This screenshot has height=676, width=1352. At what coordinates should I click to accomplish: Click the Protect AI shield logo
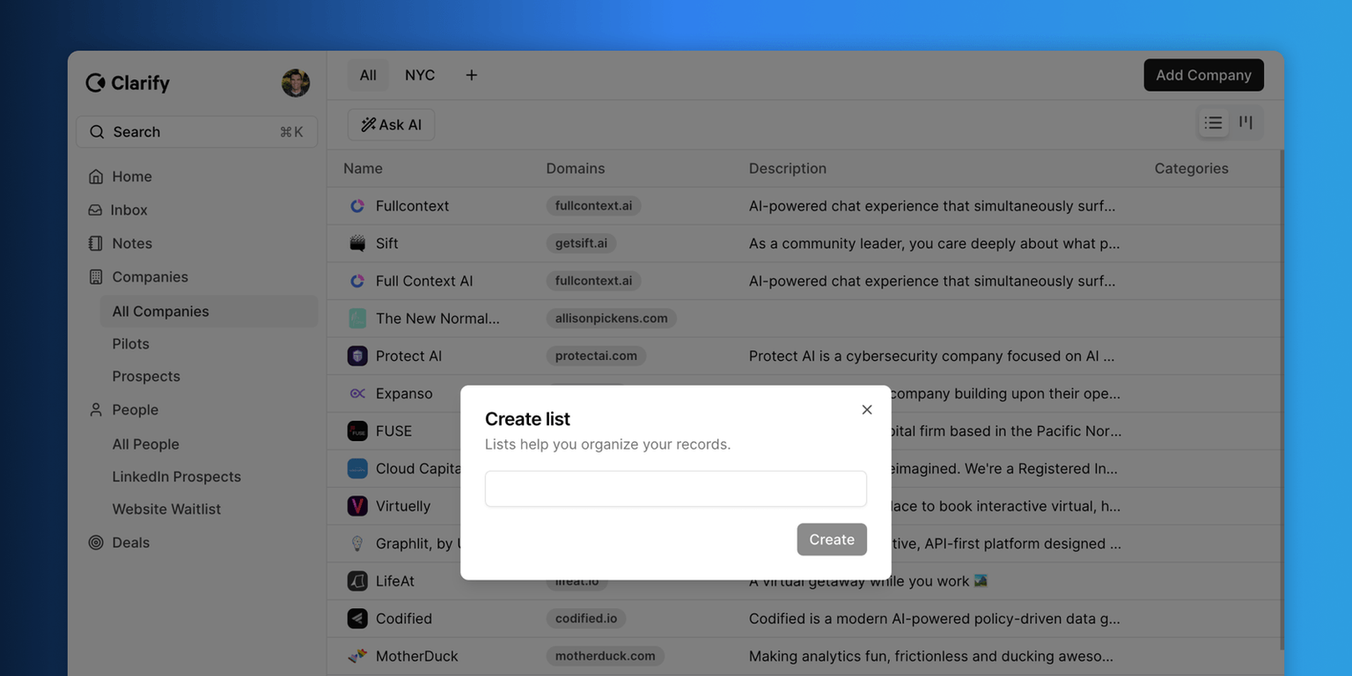tap(357, 356)
